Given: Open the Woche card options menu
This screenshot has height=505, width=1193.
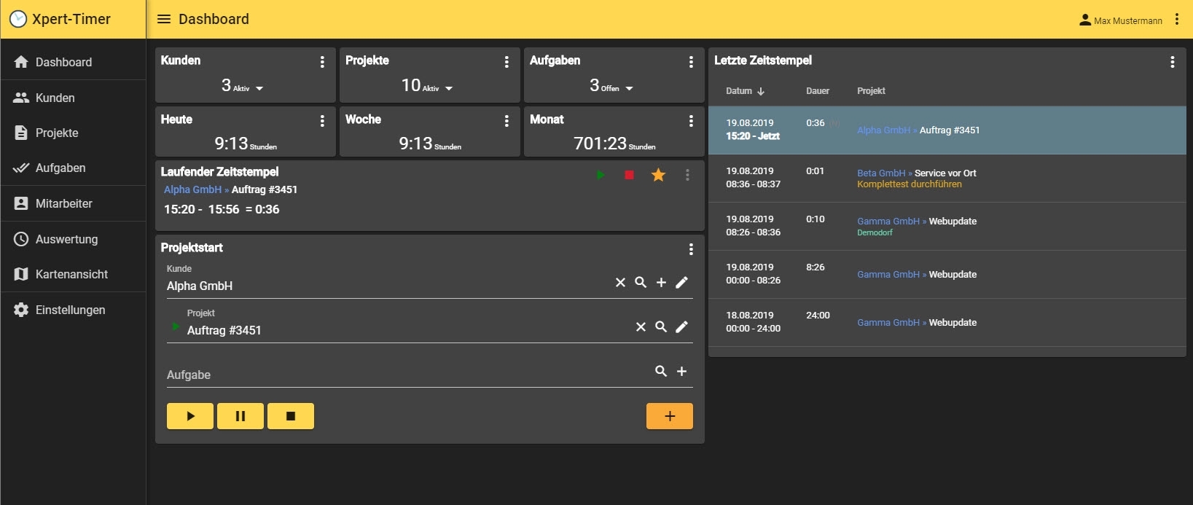Looking at the screenshot, I should click(x=506, y=121).
